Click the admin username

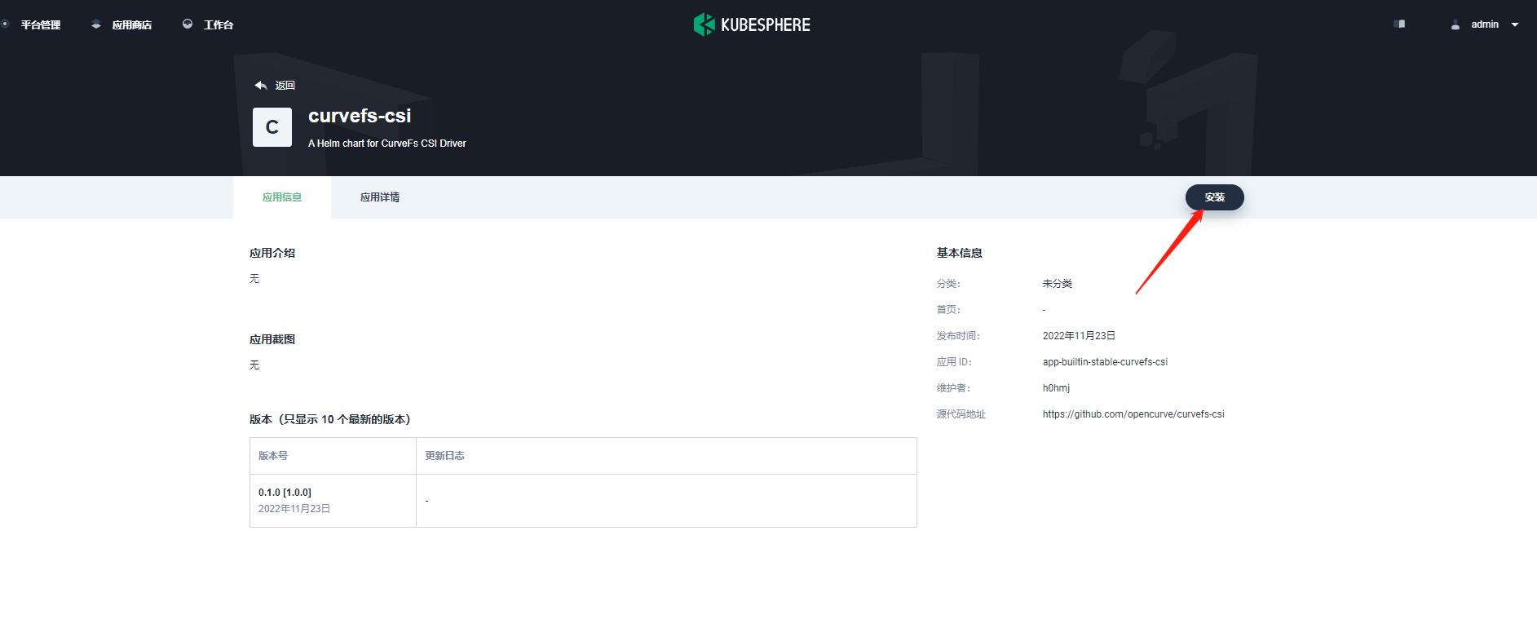pyautogui.click(x=1485, y=24)
